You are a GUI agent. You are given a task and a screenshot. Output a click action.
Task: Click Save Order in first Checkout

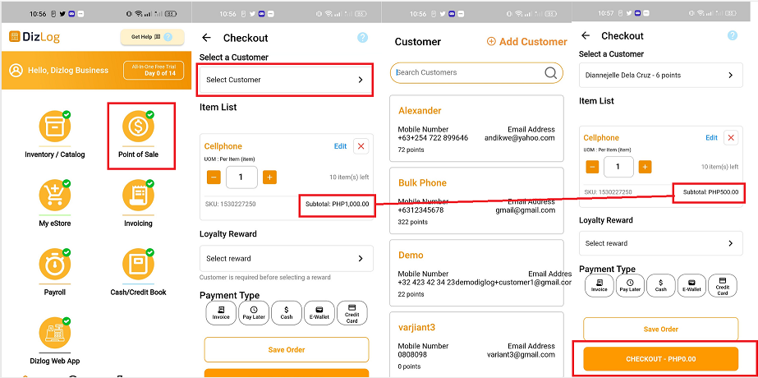(x=286, y=349)
